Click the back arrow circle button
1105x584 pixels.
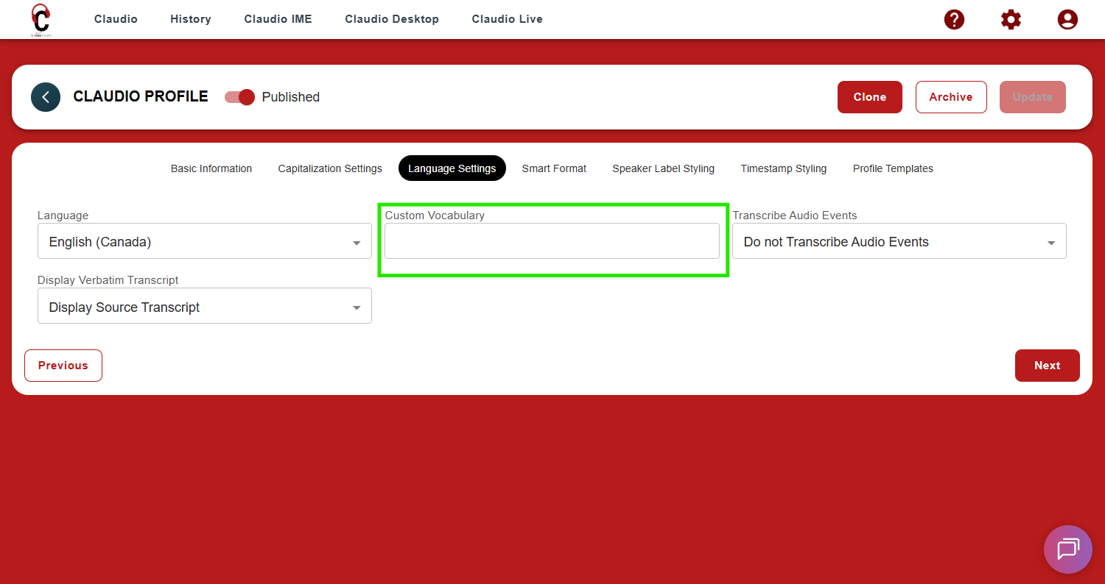click(46, 97)
